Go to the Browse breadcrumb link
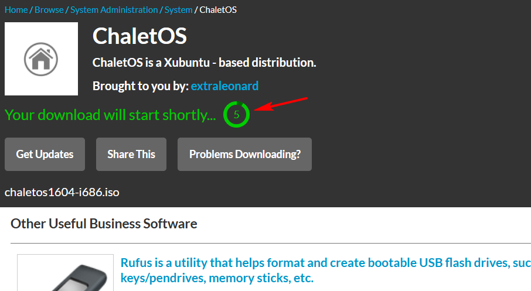This screenshot has width=531, height=291. click(x=49, y=10)
